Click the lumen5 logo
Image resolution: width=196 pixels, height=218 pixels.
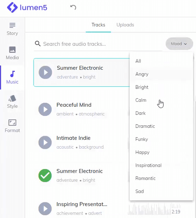tap(27, 7)
